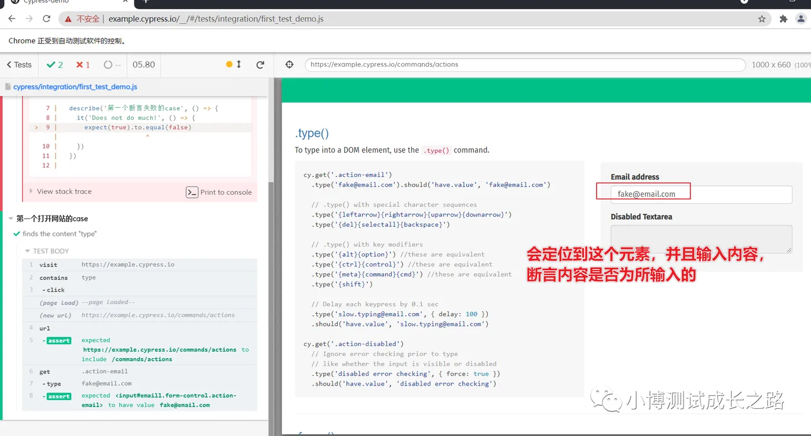Viewport: 811px width, 436px height.
Task: Select the contains type command row
Action: point(140,278)
